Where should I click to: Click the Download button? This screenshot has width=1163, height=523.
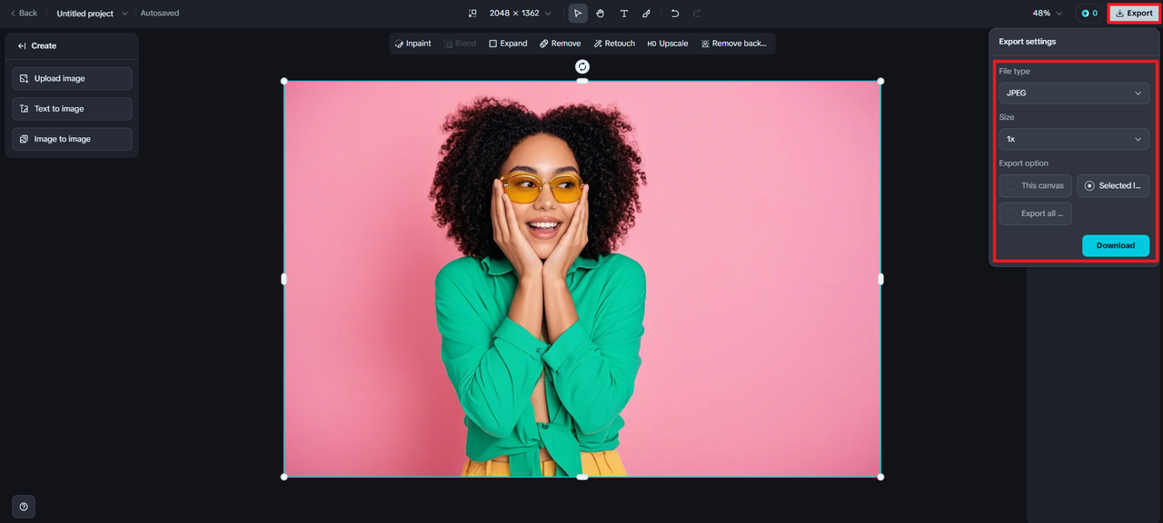(1116, 245)
